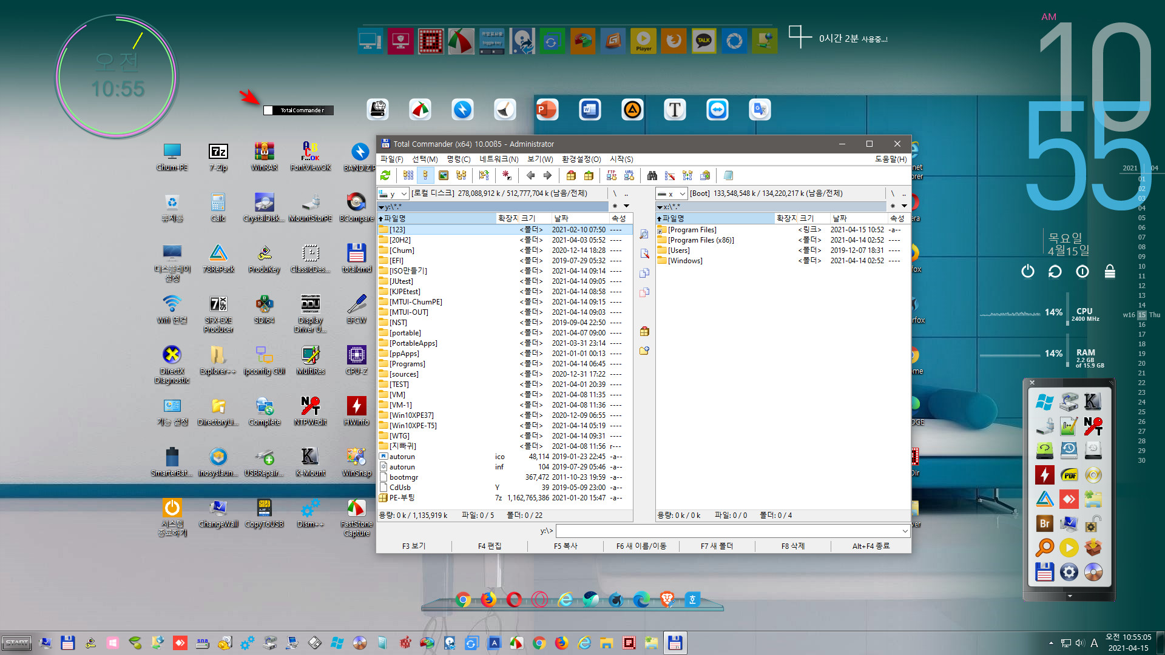Switch to brief file names view icon

point(408,175)
